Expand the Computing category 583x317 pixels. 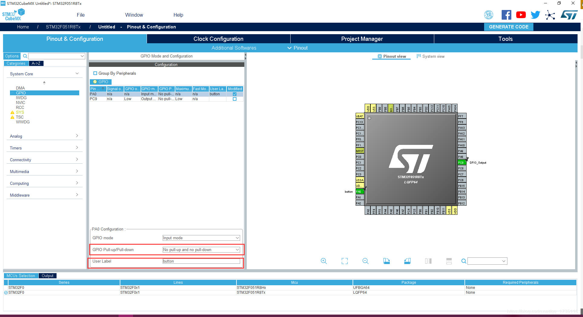pos(77,183)
